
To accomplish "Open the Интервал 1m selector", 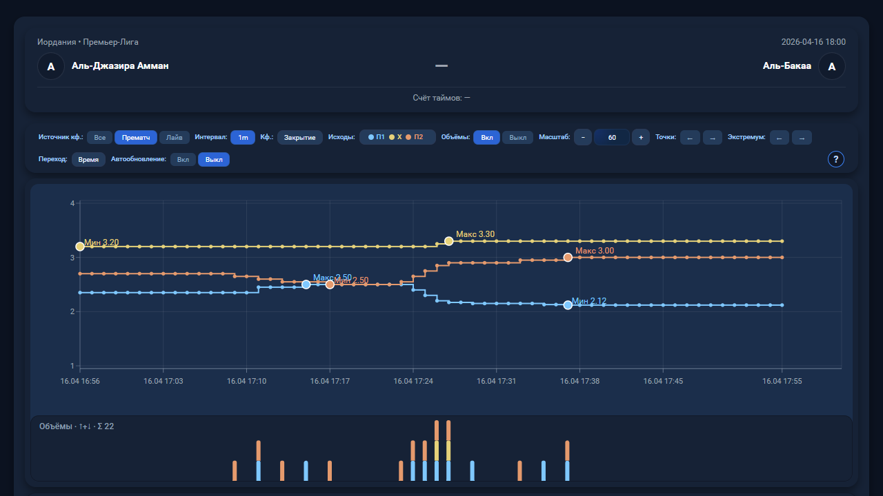I will click(x=243, y=138).
